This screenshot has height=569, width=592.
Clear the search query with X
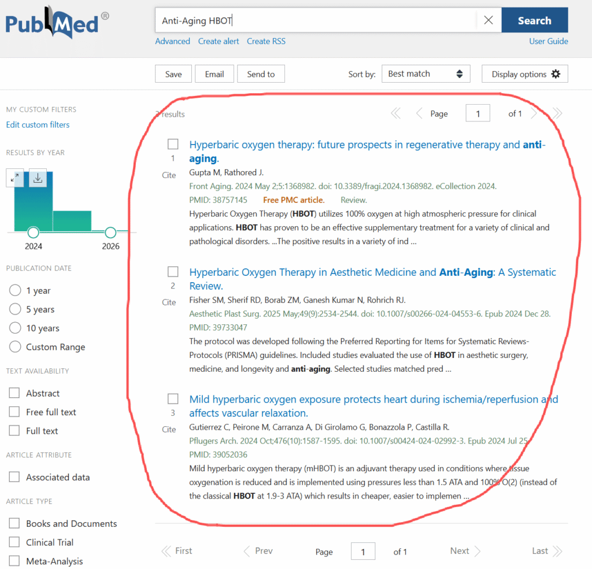click(x=488, y=20)
